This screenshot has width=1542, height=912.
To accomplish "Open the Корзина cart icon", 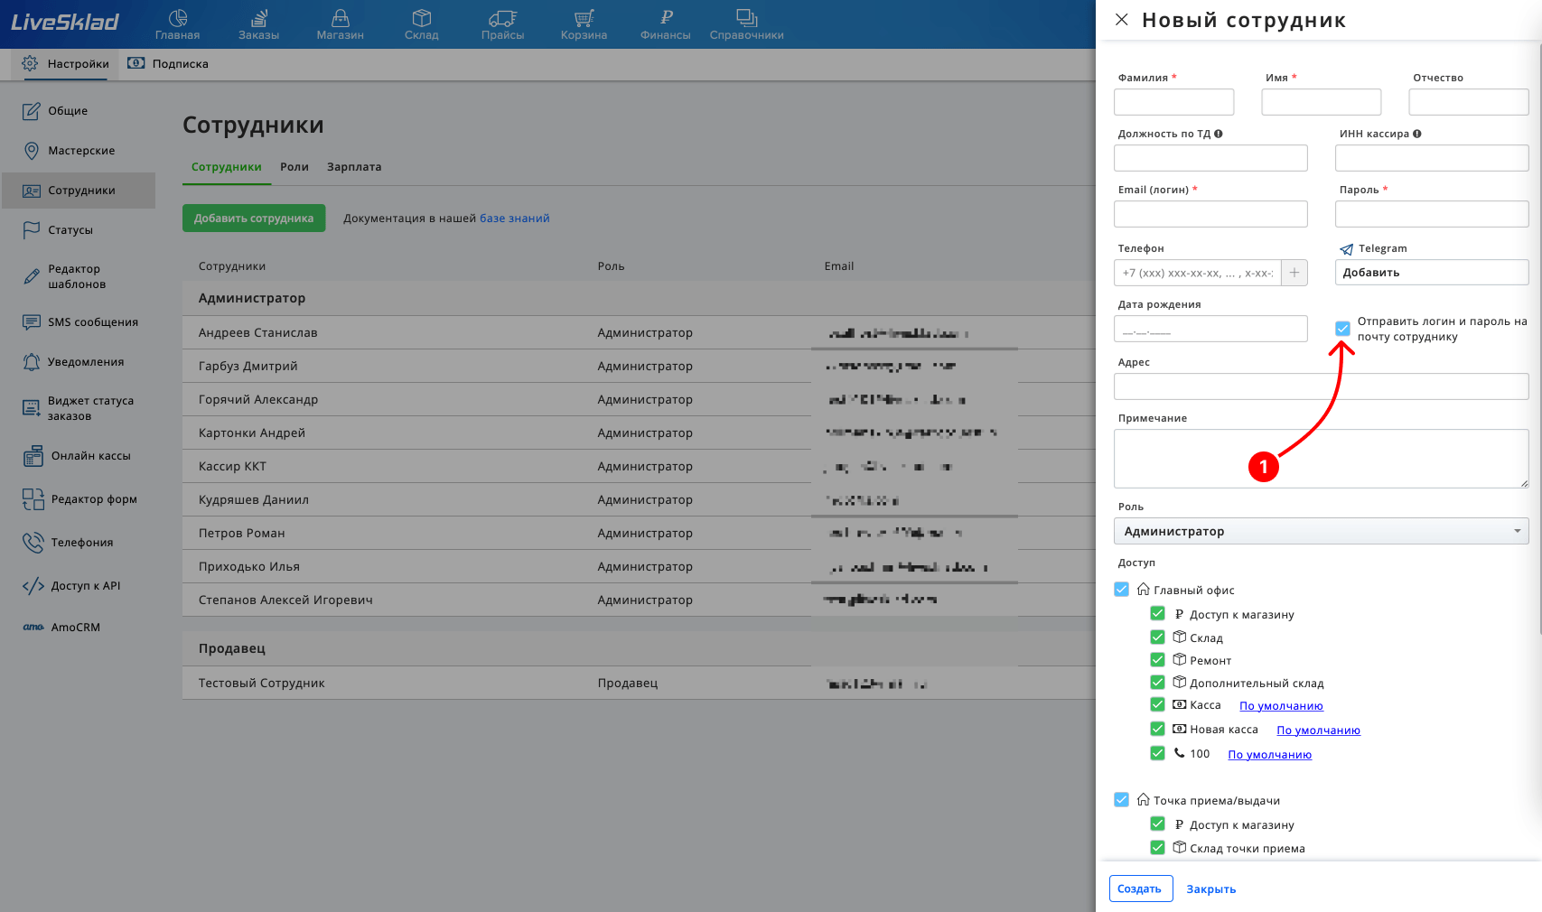I will click(x=584, y=18).
